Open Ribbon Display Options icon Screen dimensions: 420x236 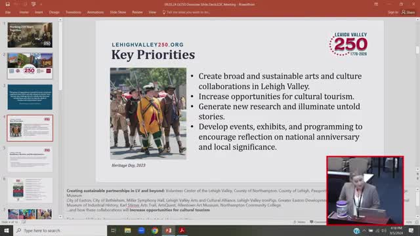tap(376, 5)
